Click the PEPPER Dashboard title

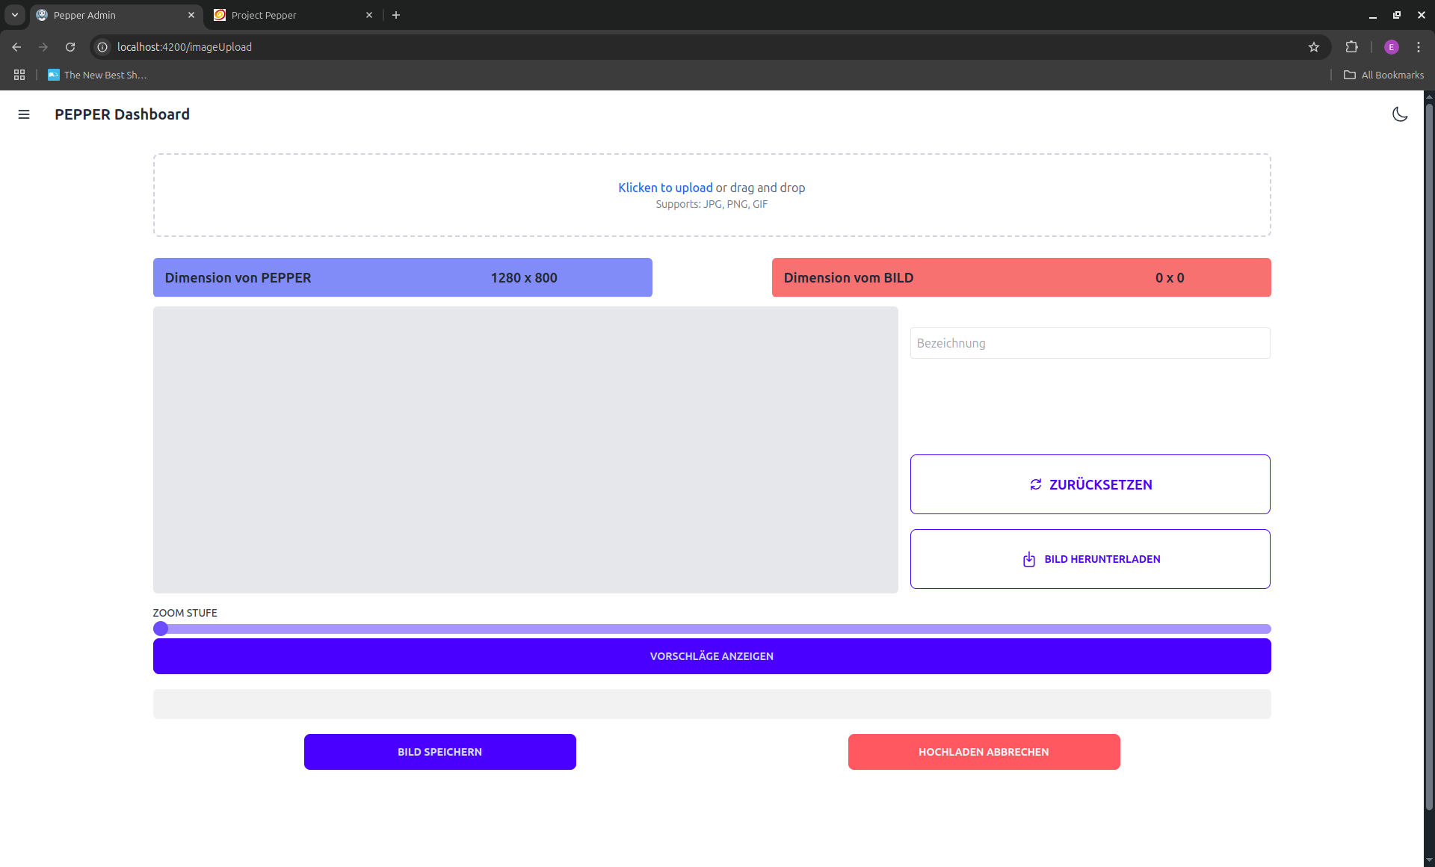tap(122, 114)
